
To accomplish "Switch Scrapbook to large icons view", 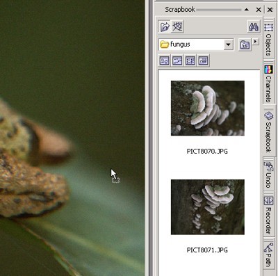I will [x=165, y=60].
